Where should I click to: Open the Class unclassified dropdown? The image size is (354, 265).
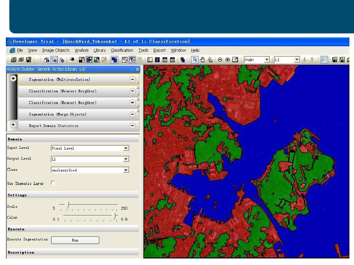[126, 170]
